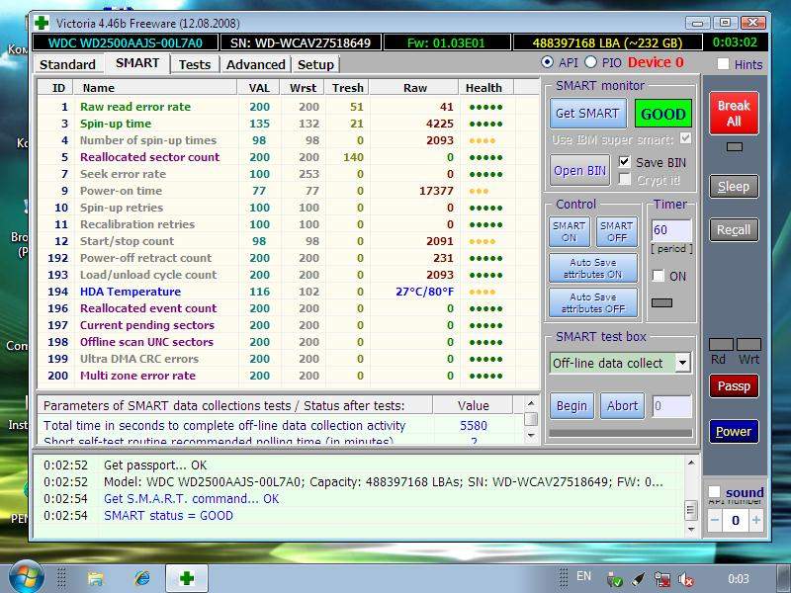Image resolution: width=791 pixels, height=593 pixels.
Task: Click the Name column header
Action: point(155,88)
